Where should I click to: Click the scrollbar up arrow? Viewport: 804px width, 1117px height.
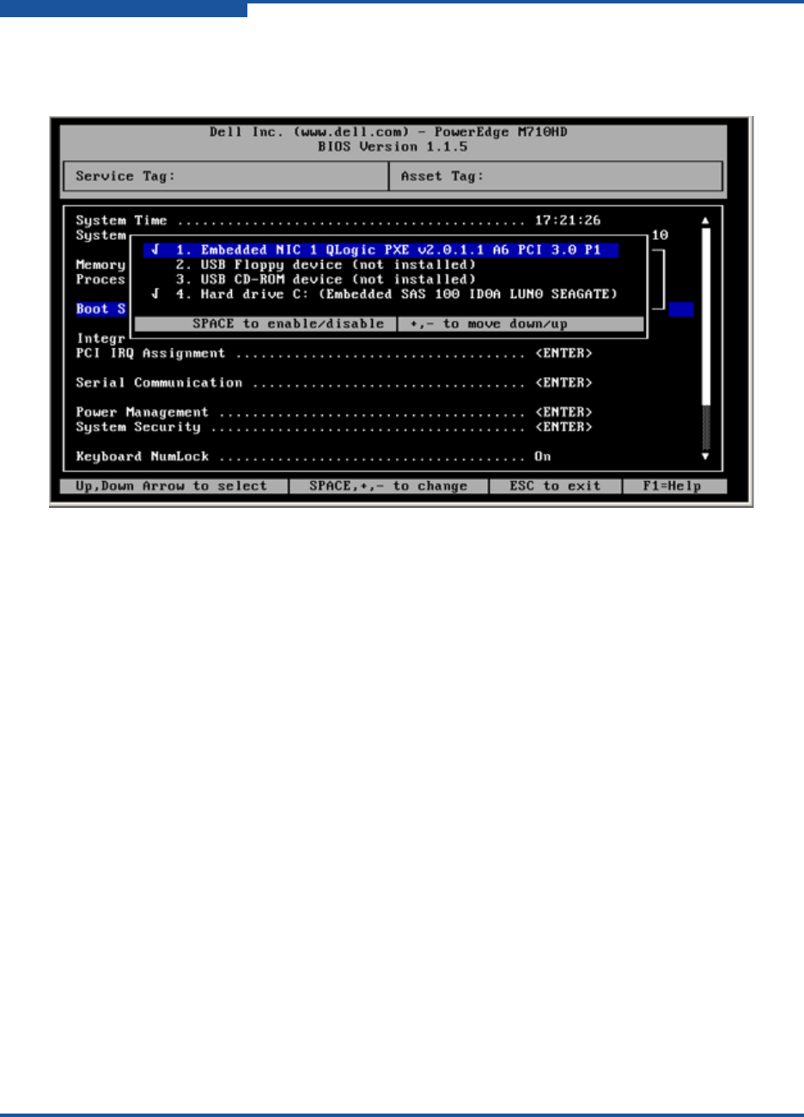[706, 221]
